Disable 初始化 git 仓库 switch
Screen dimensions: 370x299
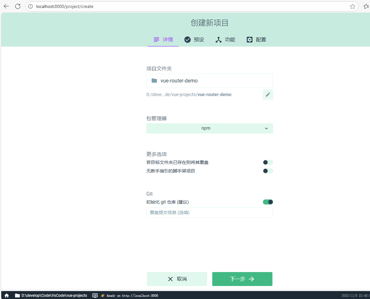pos(268,202)
